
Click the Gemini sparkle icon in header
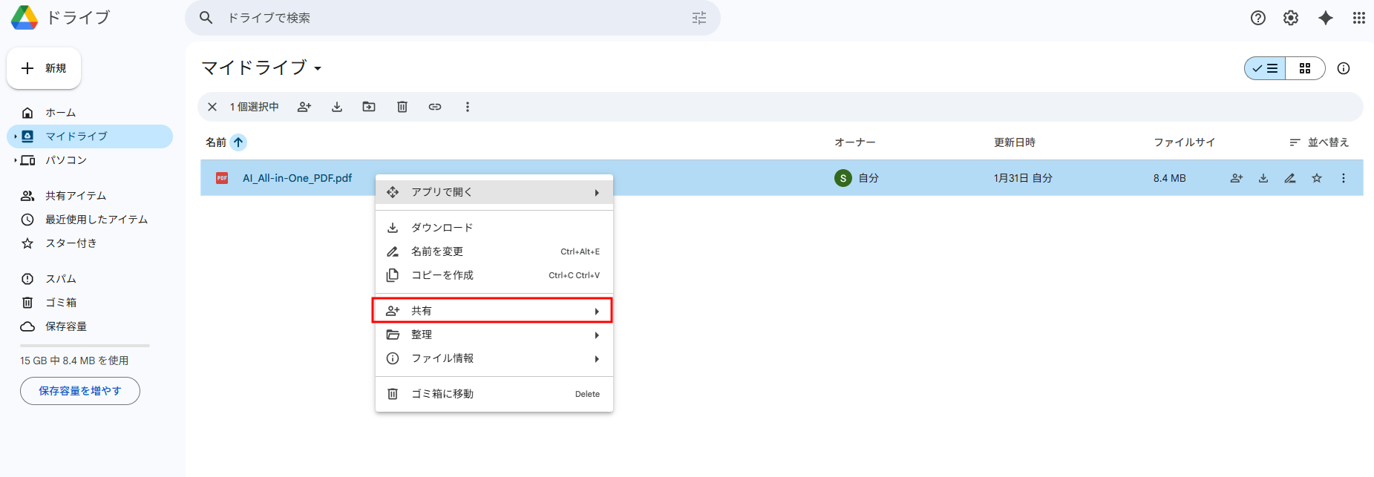(x=1325, y=18)
